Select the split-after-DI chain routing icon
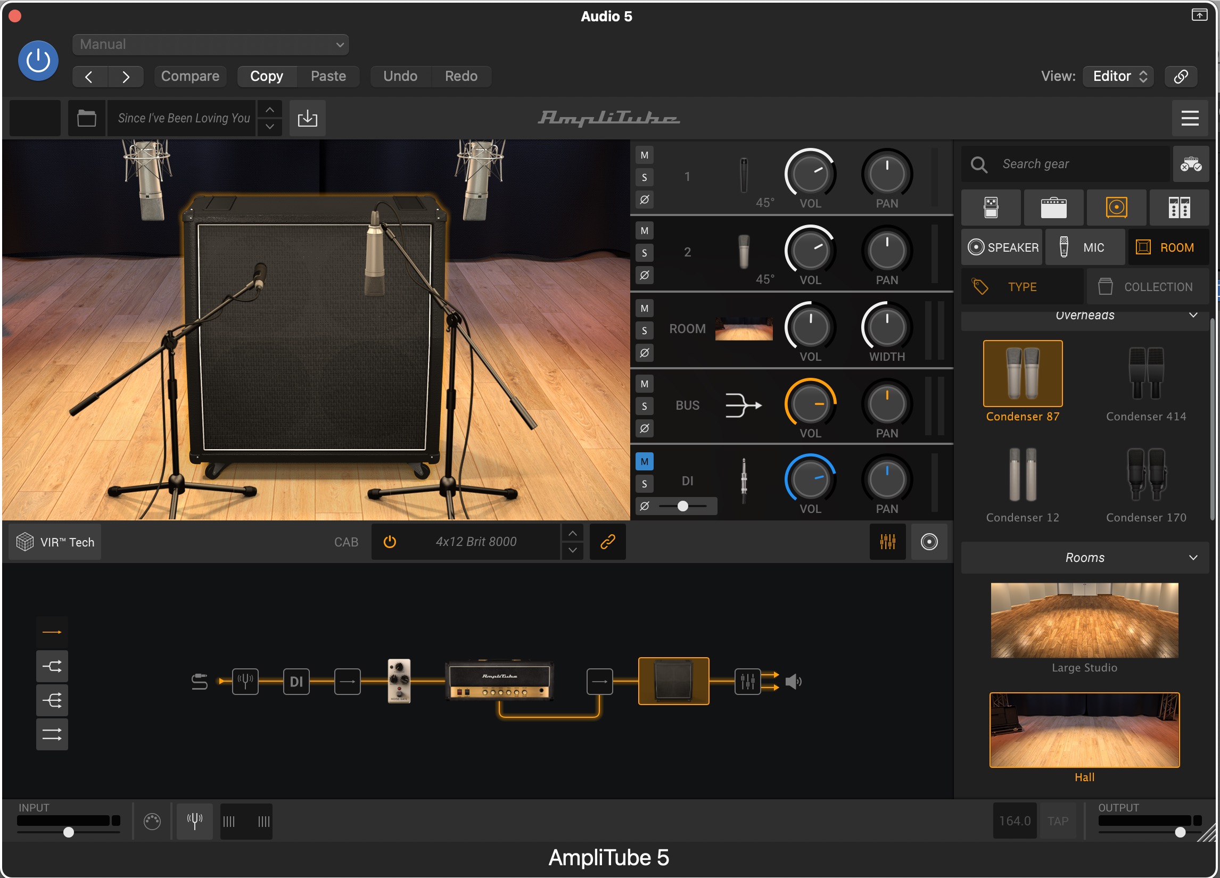The height and width of the screenshot is (878, 1220). [52, 667]
